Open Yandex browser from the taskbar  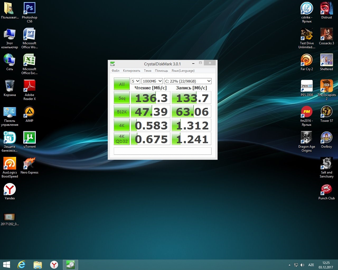(54, 265)
